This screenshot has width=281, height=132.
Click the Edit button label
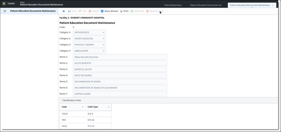(x=85, y=11)
